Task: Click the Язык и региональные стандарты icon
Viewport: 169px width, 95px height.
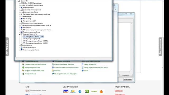Action: tap(53, 74)
